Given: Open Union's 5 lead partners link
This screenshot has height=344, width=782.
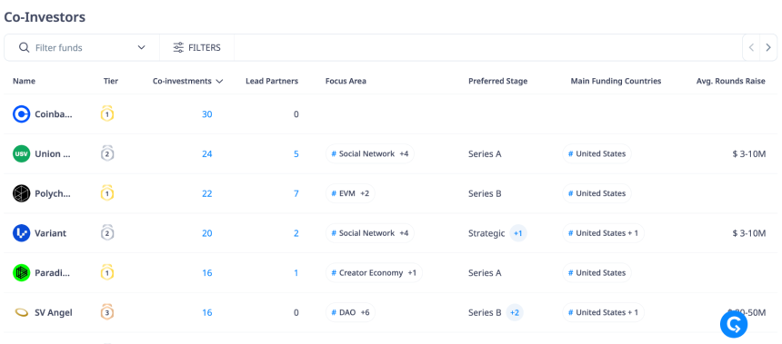Looking at the screenshot, I should click(x=296, y=153).
